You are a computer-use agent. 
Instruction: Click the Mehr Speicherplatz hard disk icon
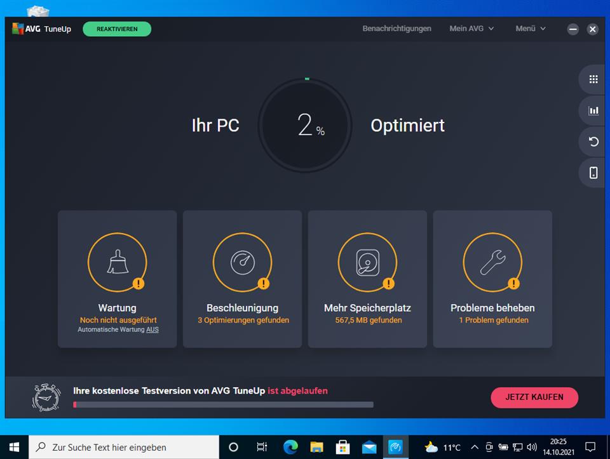click(x=368, y=262)
